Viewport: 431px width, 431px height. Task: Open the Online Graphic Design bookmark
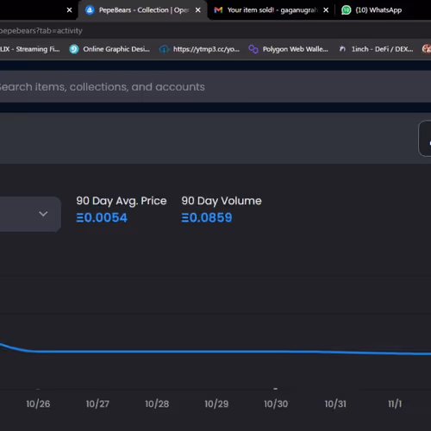tap(109, 49)
